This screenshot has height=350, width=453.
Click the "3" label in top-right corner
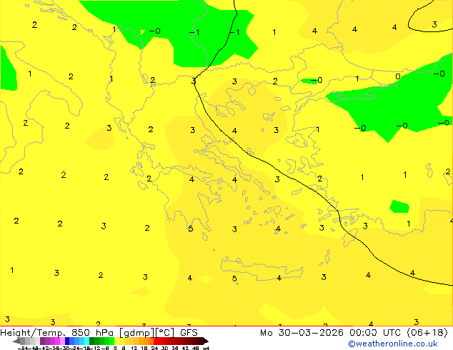(x=434, y=25)
